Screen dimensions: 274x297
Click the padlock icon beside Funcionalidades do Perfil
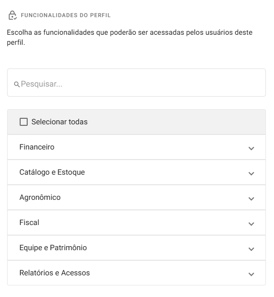[13, 15]
